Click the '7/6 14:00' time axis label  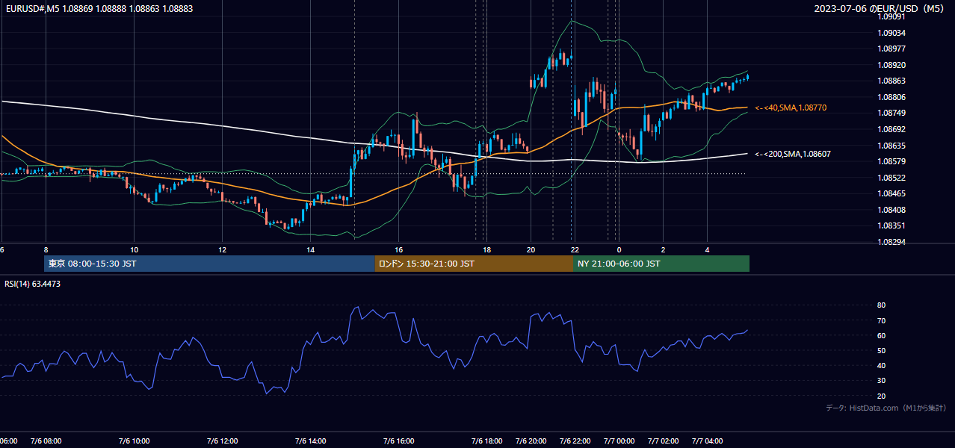point(310,441)
